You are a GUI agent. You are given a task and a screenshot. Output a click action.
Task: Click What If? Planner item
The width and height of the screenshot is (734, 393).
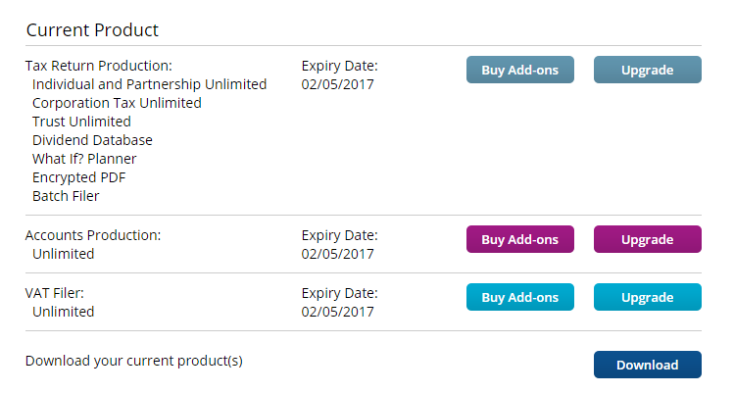[84, 159]
